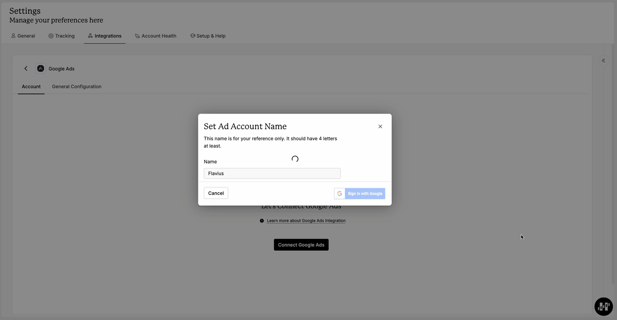617x320 pixels.
Task: Select the Account sub-tab
Action: click(31, 87)
